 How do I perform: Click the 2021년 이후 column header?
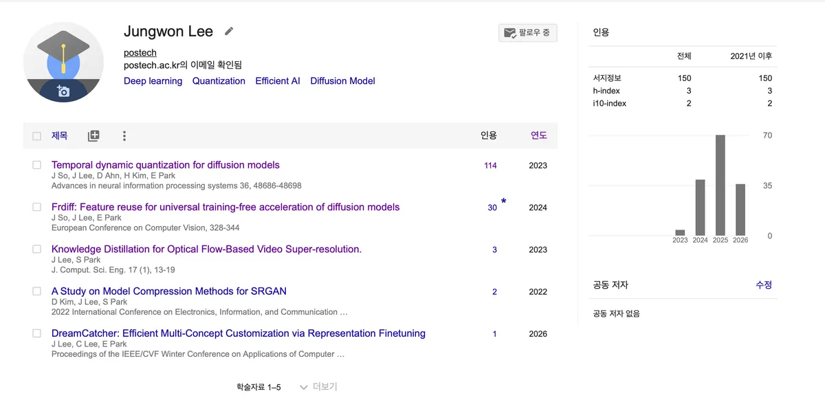point(751,56)
